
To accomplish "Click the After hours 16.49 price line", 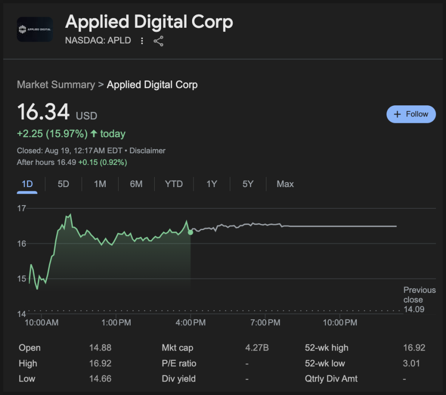I will (x=72, y=162).
